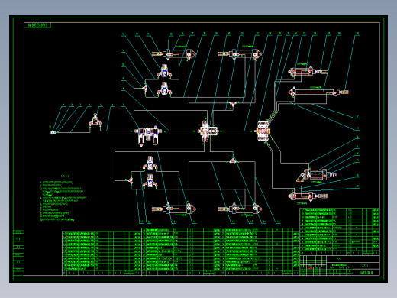Image resolution: width=397 pixels, height=298 pixels.
Task: Select the bottom-center pneumatic cylinder
Action: (x=240, y=209)
